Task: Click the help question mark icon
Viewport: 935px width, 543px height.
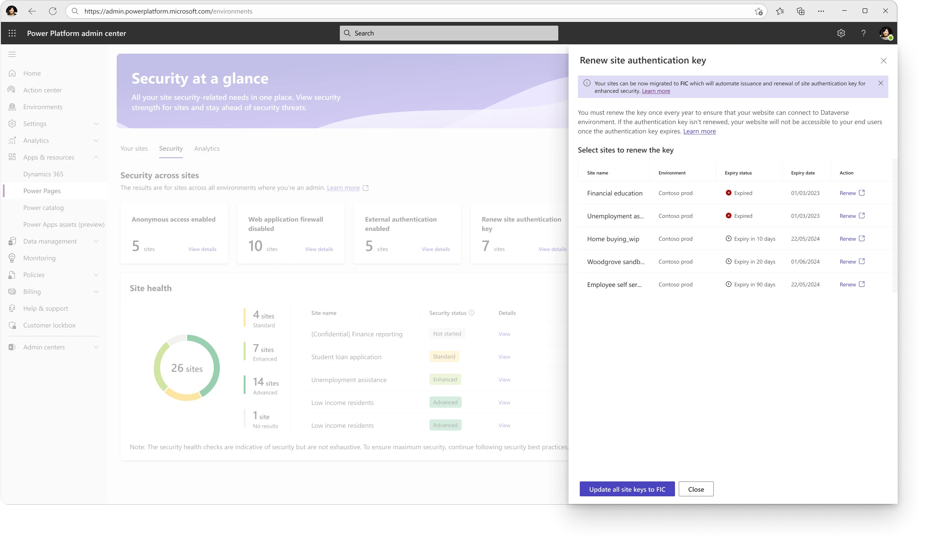Action: coord(863,33)
